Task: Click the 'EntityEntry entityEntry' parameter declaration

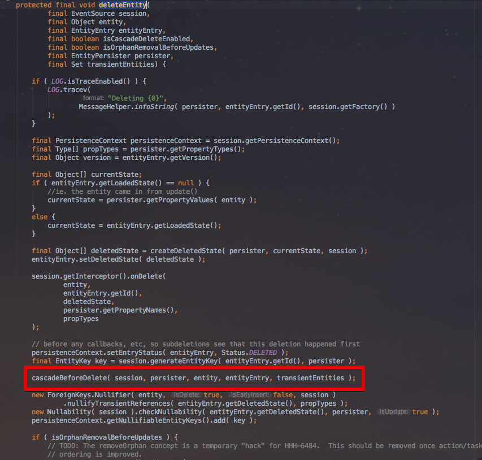Action: pyautogui.click(x=117, y=31)
